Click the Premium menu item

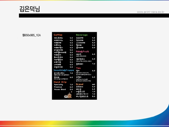(x=58, y=87)
